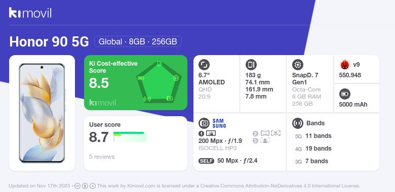Click the Honor 90 5G phone image
Image resolution: width=395 pixels, height=192 pixels.
coord(42,113)
